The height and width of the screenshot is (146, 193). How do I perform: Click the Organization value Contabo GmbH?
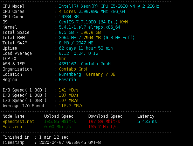tap(74, 69)
